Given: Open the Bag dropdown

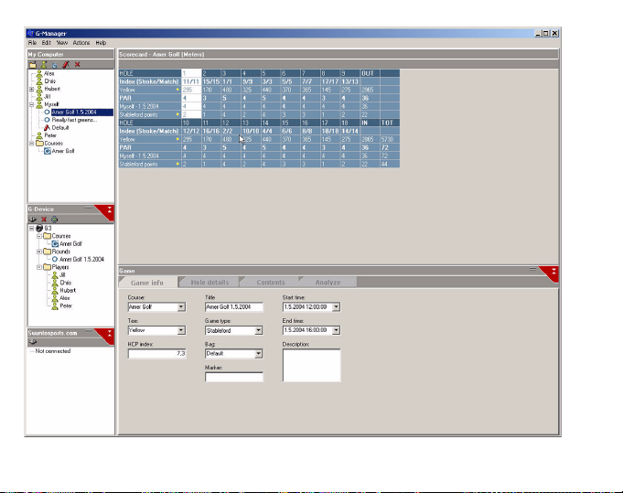Looking at the screenshot, I should pos(259,354).
